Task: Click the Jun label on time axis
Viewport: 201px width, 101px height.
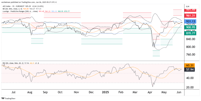Action: point(179,92)
